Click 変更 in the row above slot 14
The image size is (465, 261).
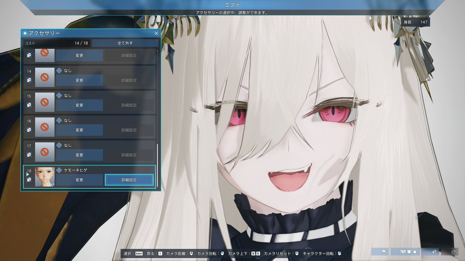click(x=79, y=55)
